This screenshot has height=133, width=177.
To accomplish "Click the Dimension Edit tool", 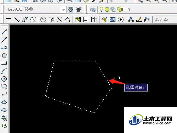I will click(x=131, y=20).
